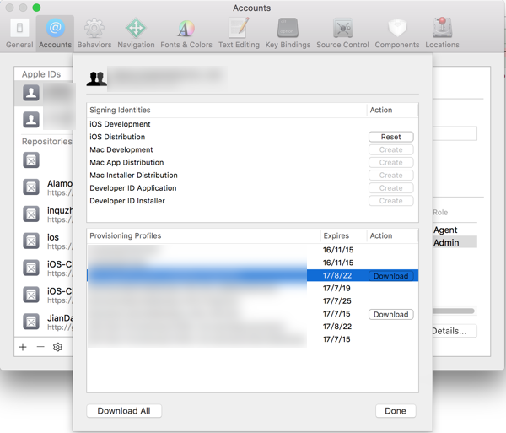
Task: Click Create for Mac Development identity
Action: pyautogui.click(x=390, y=150)
